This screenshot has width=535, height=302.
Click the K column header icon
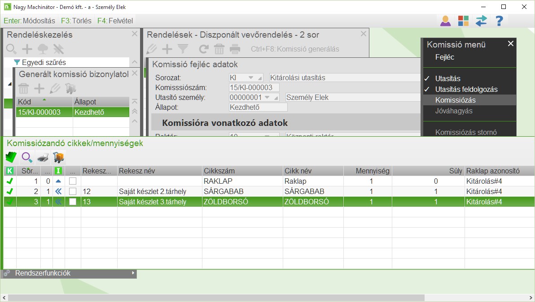tap(10, 171)
